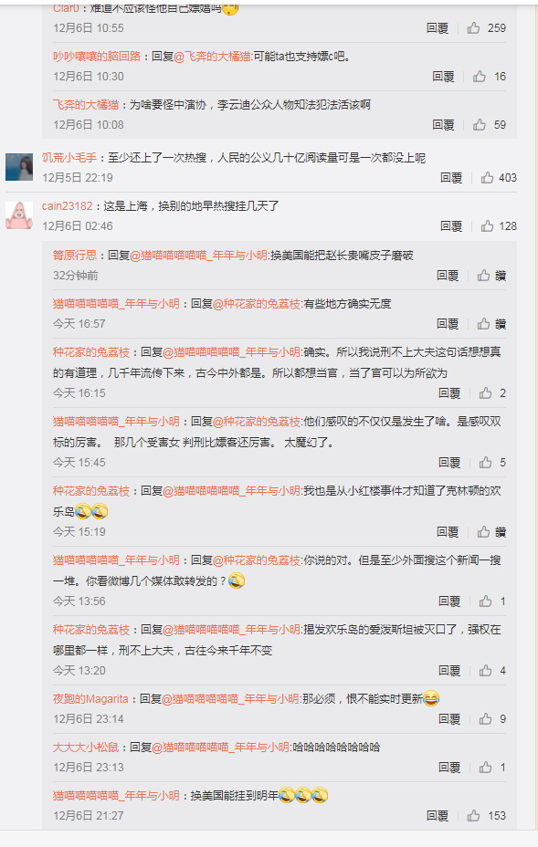Open username link 夜跑的Magarita

pos(90,699)
